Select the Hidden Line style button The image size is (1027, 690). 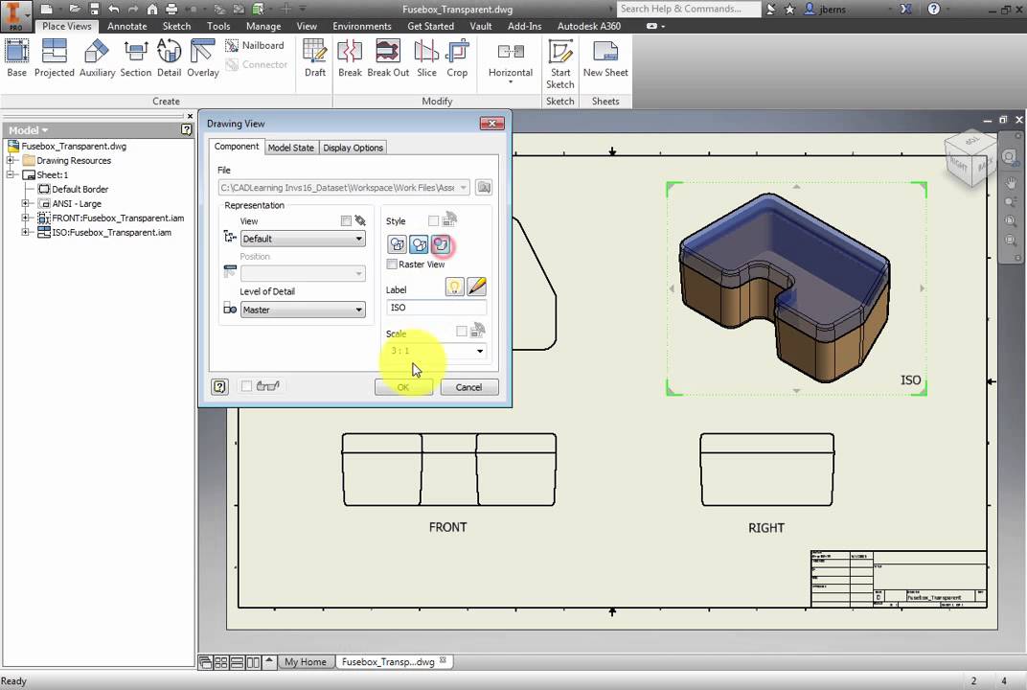397,244
